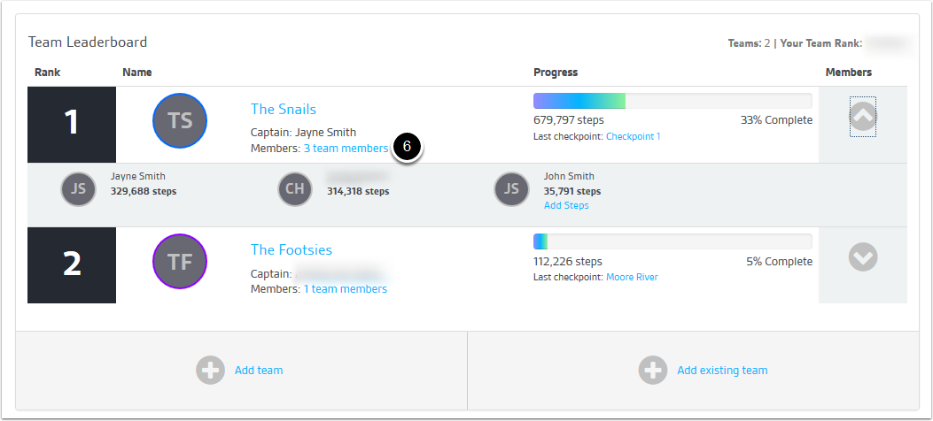Open the Checkpoint 1 link
Image resolution: width=933 pixels, height=421 pixels.
(633, 136)
